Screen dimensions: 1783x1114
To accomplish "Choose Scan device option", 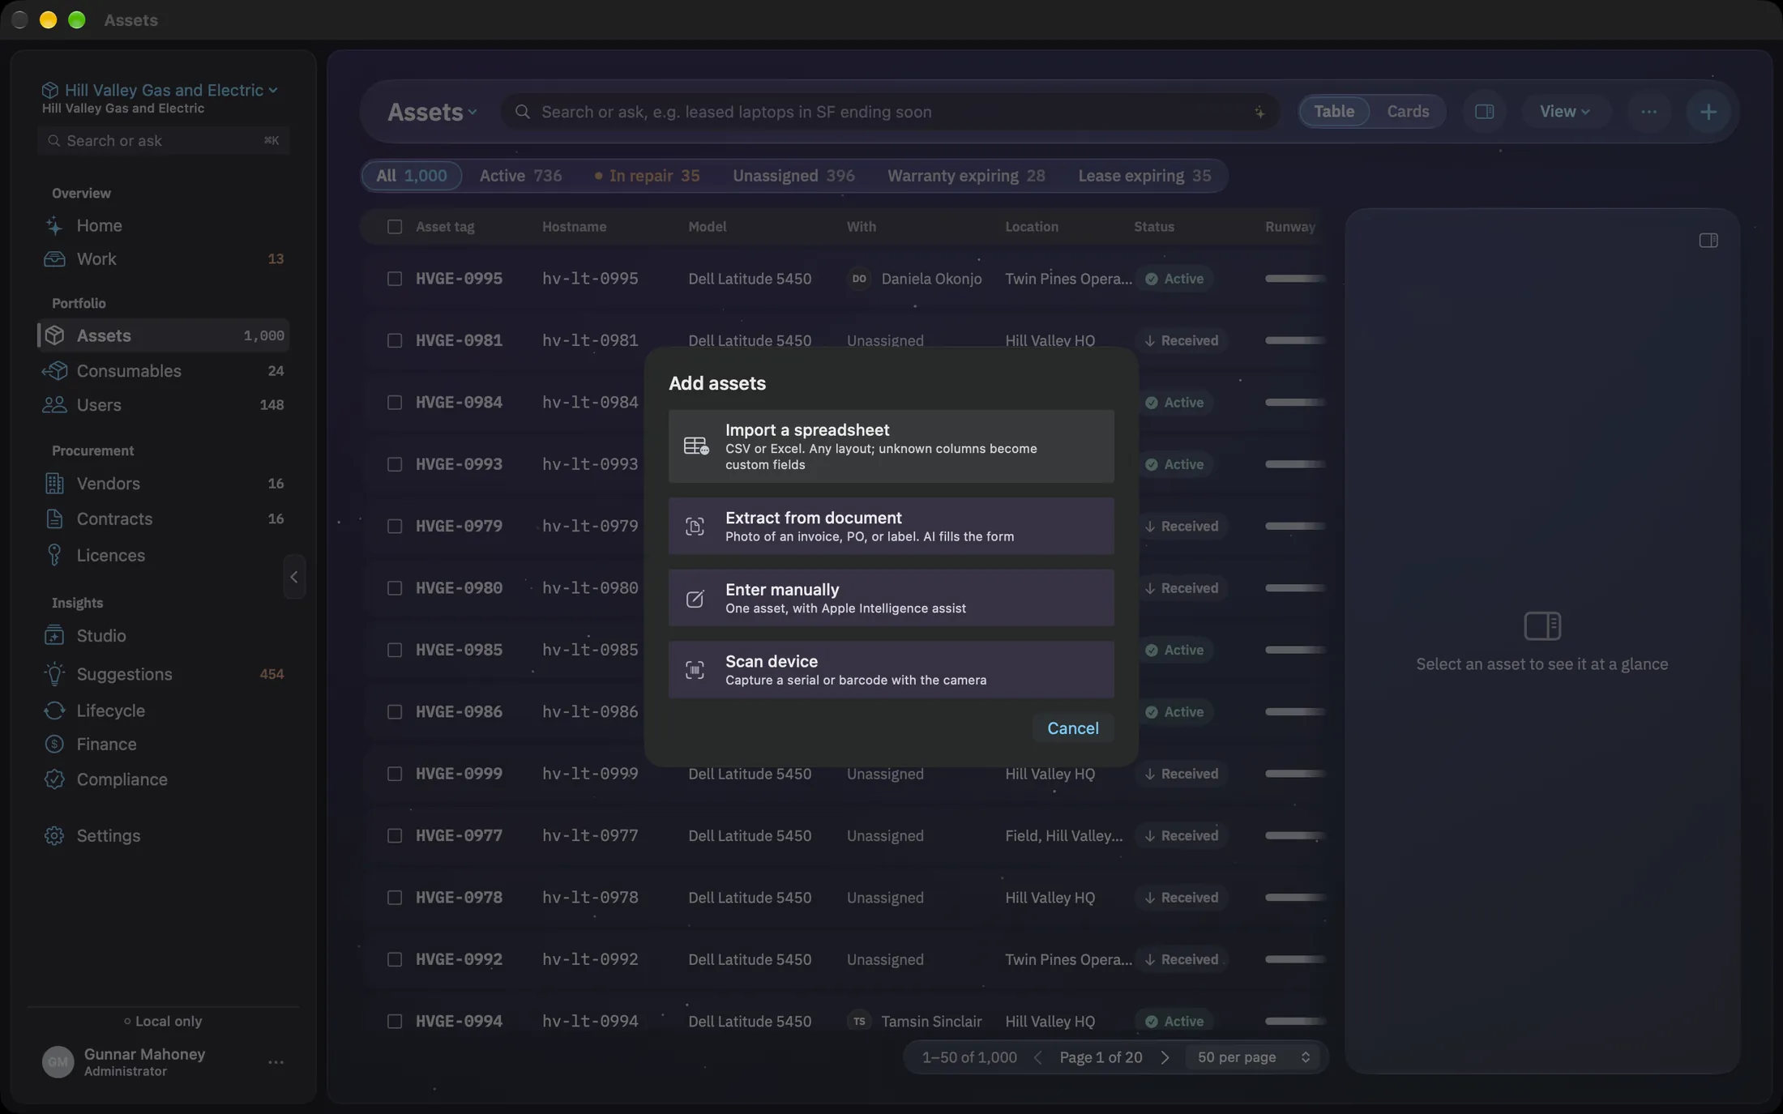I will tap(891, 669).
